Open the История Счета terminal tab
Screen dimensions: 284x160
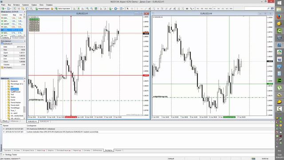tap(28, 150)
